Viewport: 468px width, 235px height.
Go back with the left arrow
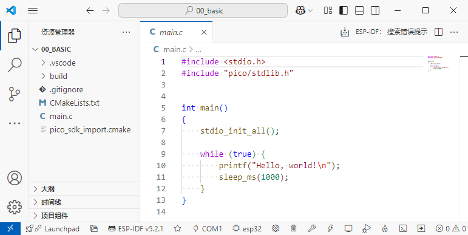tap(90, 11)
